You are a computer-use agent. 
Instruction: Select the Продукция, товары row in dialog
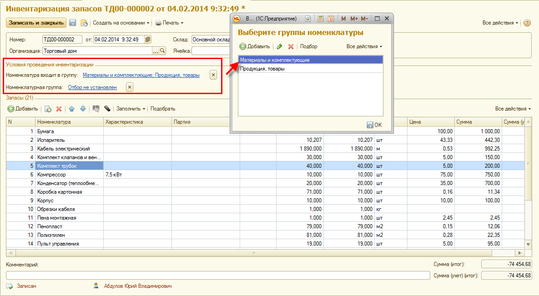coord(310,69)
